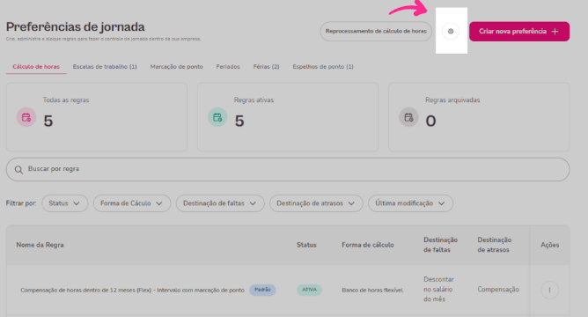Image resolution: width=588 pixels, height=317 pixels.
Task: Click the Banco de horas flexível cell
Action: 372,290
